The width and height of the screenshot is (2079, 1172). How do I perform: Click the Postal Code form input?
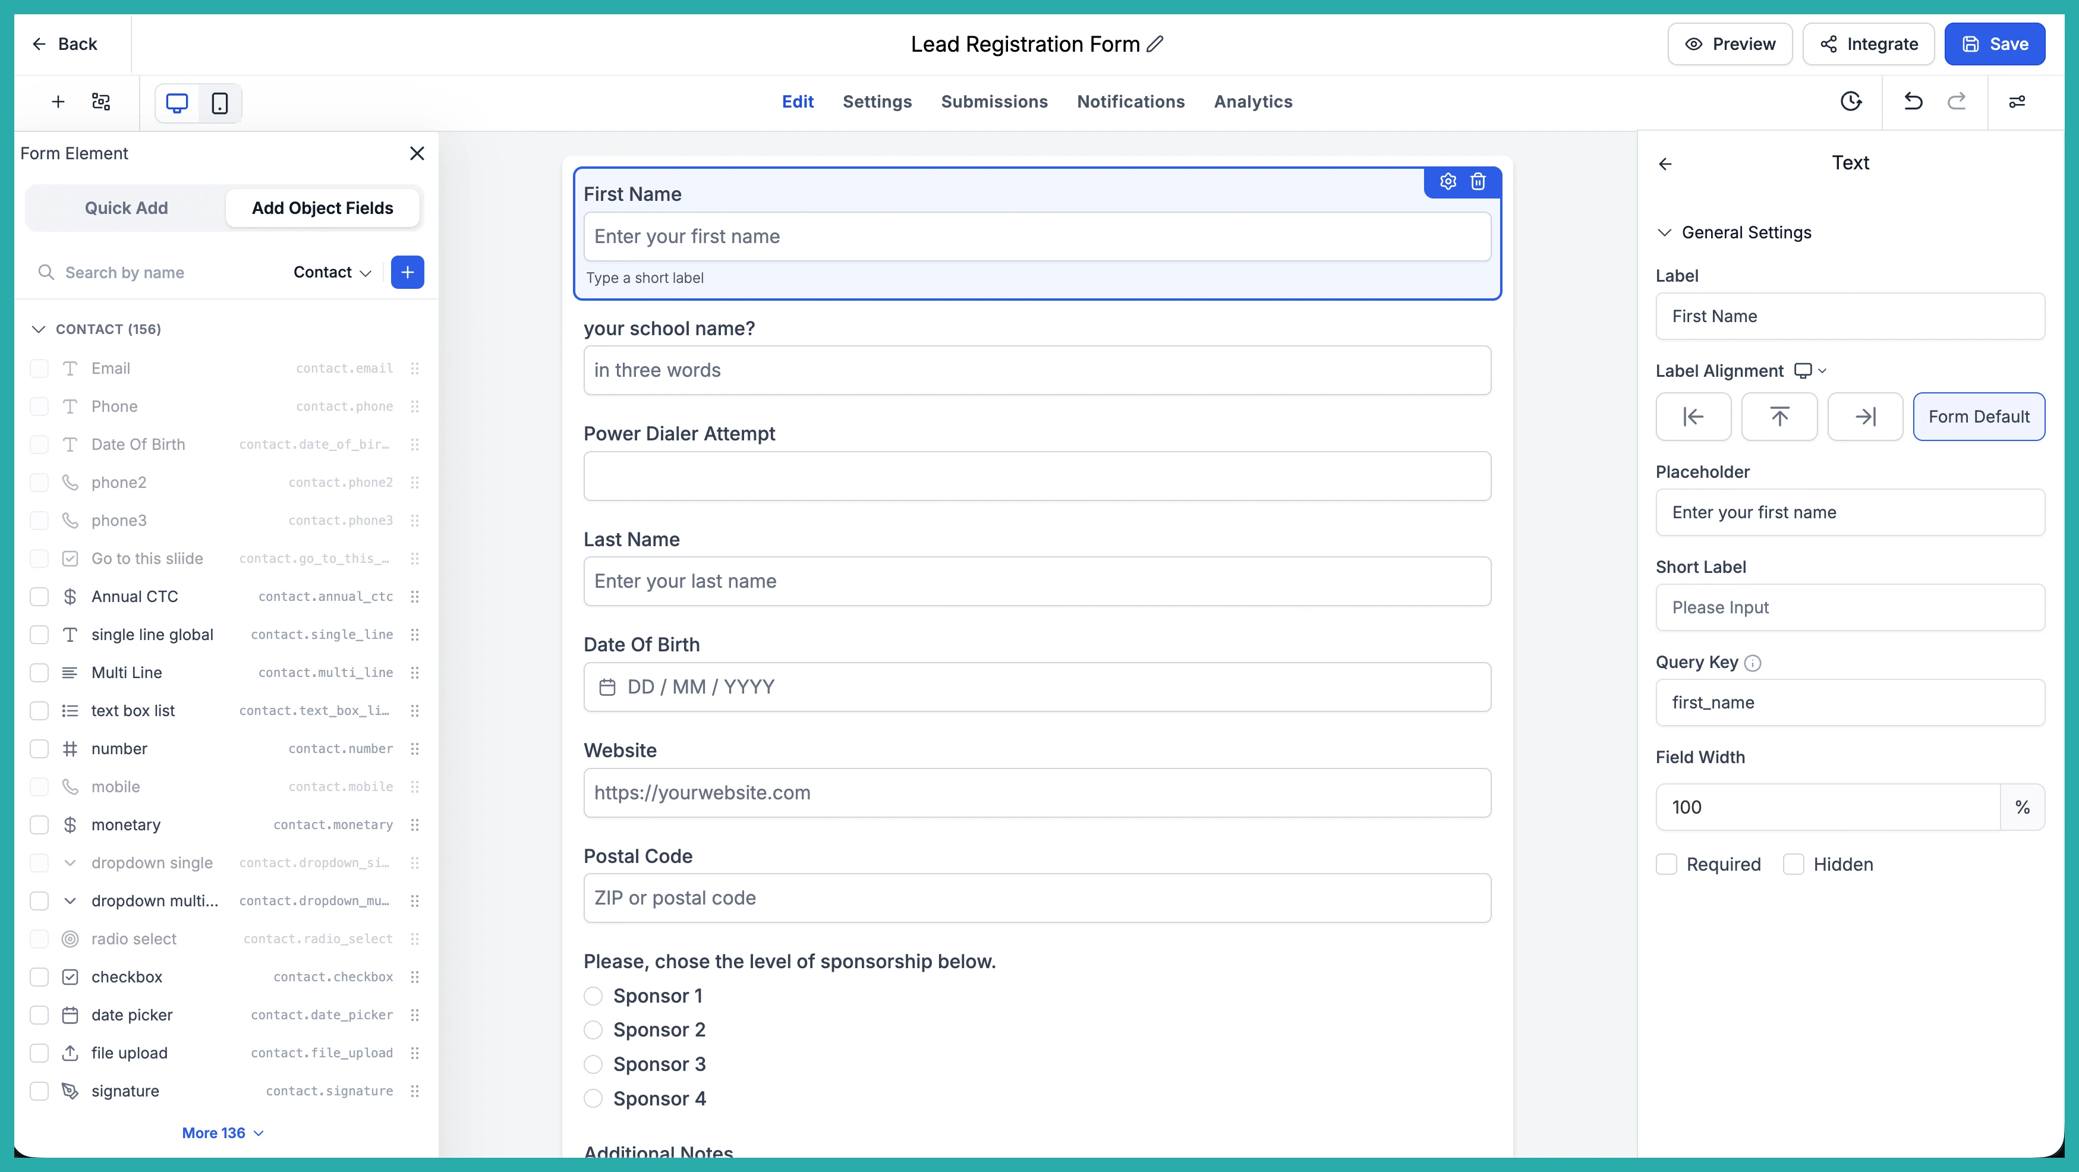[1037, 899]
